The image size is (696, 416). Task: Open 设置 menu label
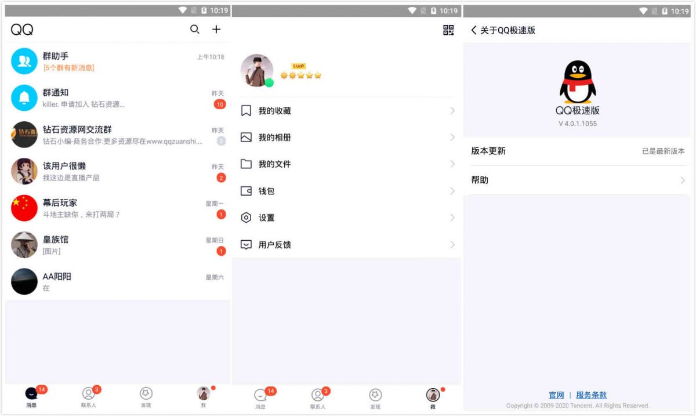tap(266, 218)
